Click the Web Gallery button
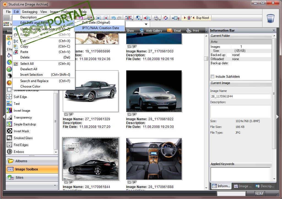 [151, 31]
